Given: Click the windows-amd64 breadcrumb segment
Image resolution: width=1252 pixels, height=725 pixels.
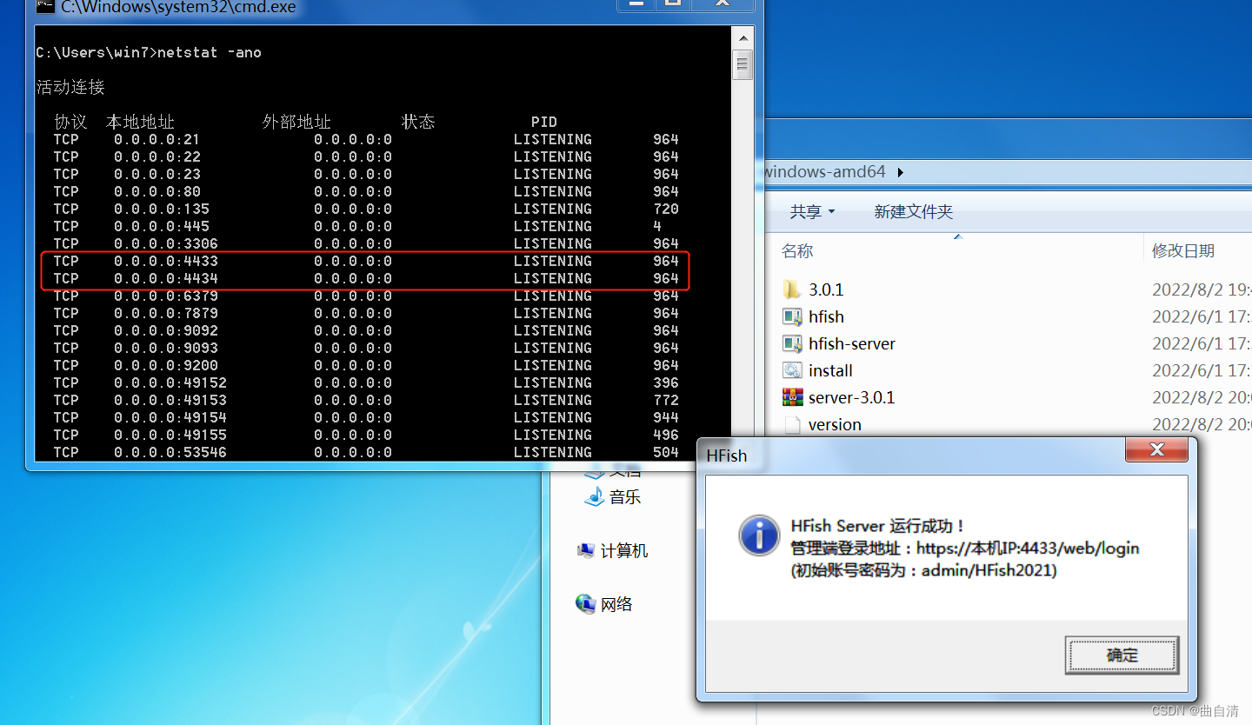Looking at the screenshot, I should coord(824,172).
